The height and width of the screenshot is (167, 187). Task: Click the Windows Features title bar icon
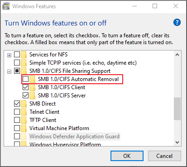point(6,6)
